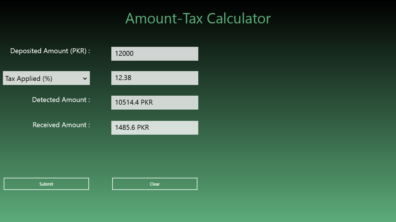
Task: Click the "Received Amount :" label
Action: pos(61,125)
